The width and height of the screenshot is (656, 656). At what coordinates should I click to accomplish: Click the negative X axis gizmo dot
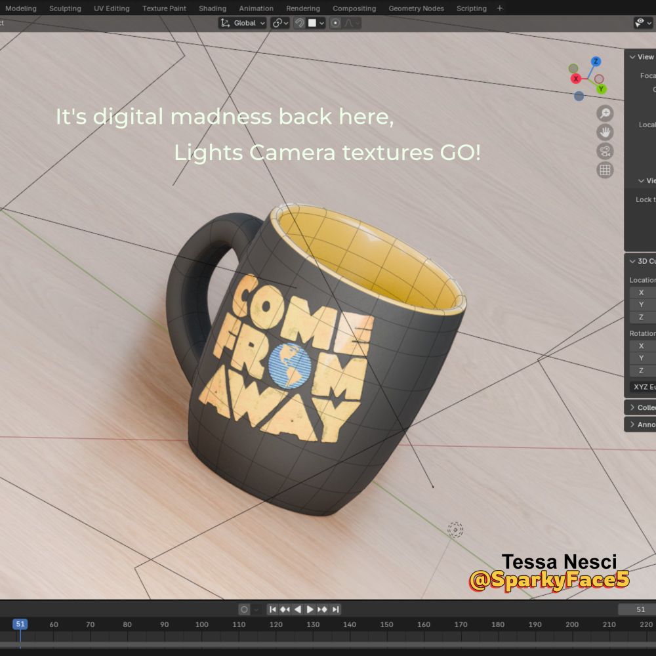point(599,79)
